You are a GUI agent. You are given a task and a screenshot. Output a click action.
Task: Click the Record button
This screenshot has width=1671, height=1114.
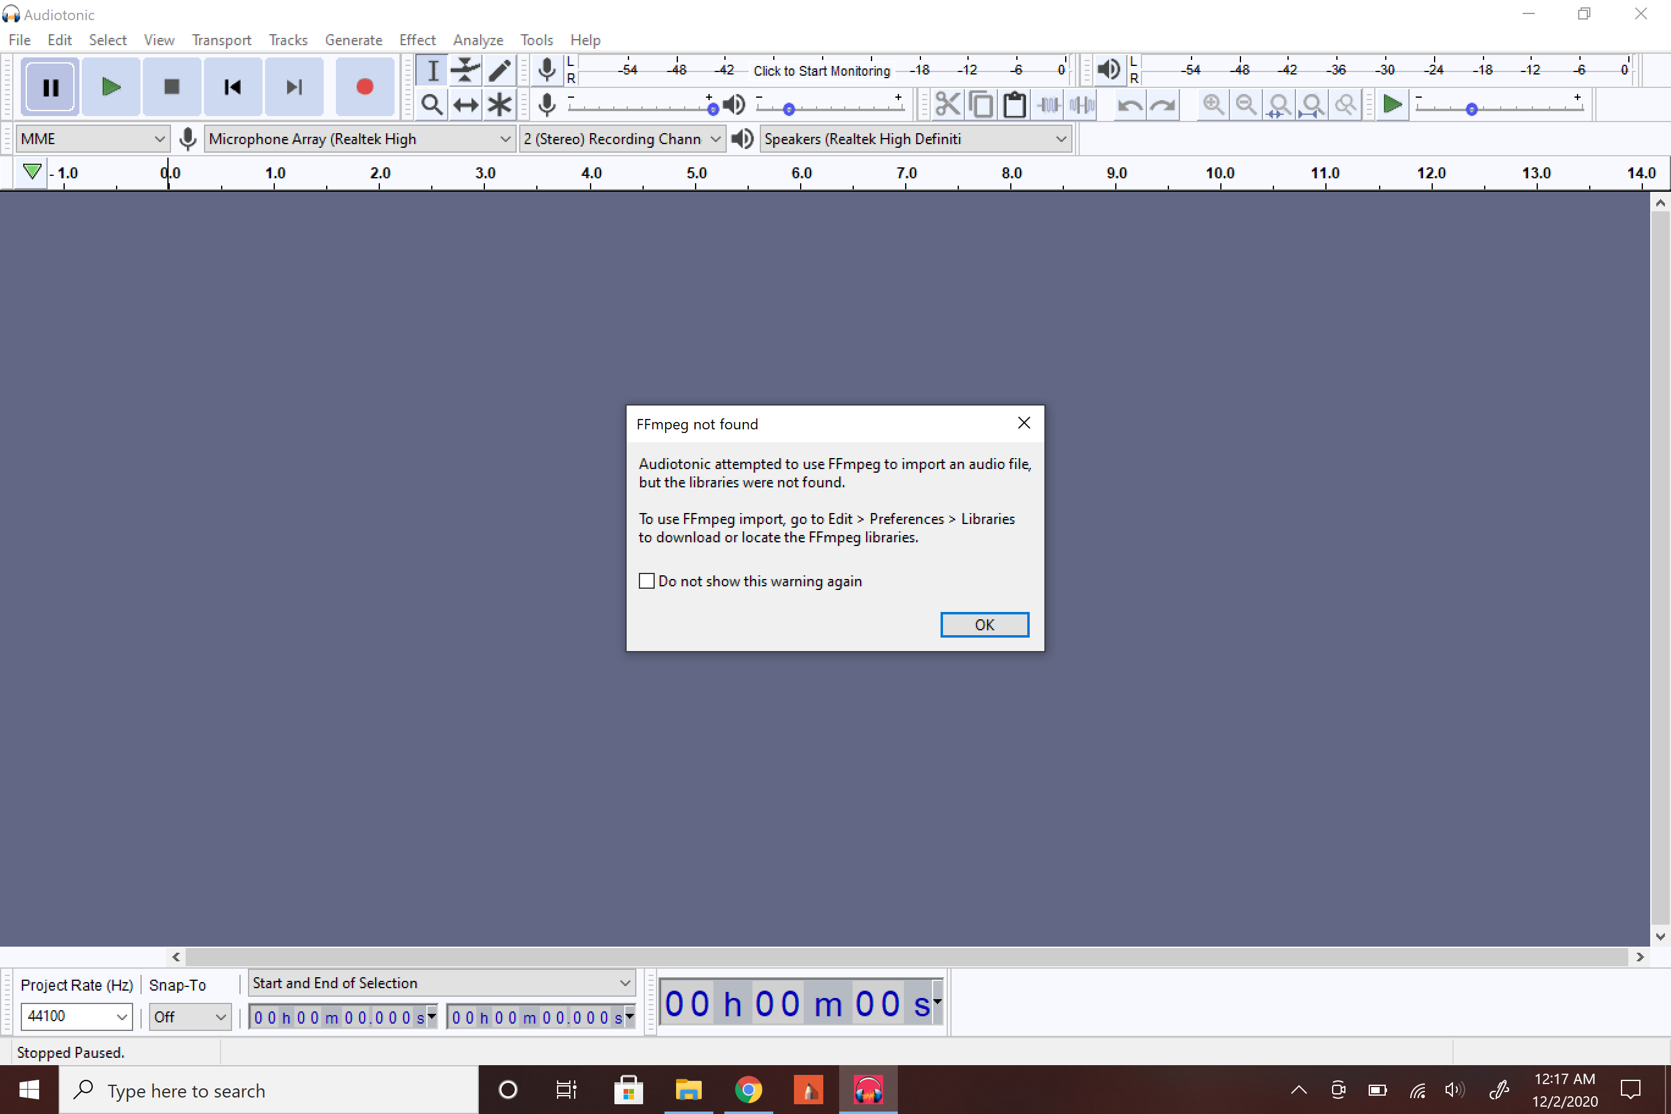pyautogui.click(x=365, y=87)
